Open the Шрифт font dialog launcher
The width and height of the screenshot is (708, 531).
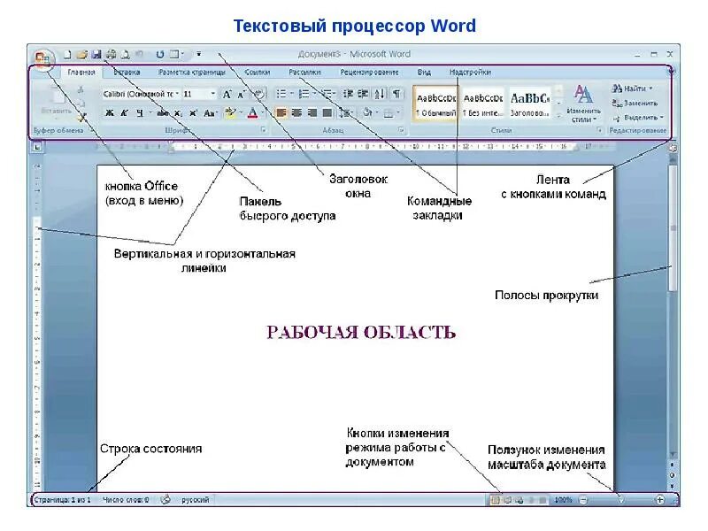[x=264, y=130]
